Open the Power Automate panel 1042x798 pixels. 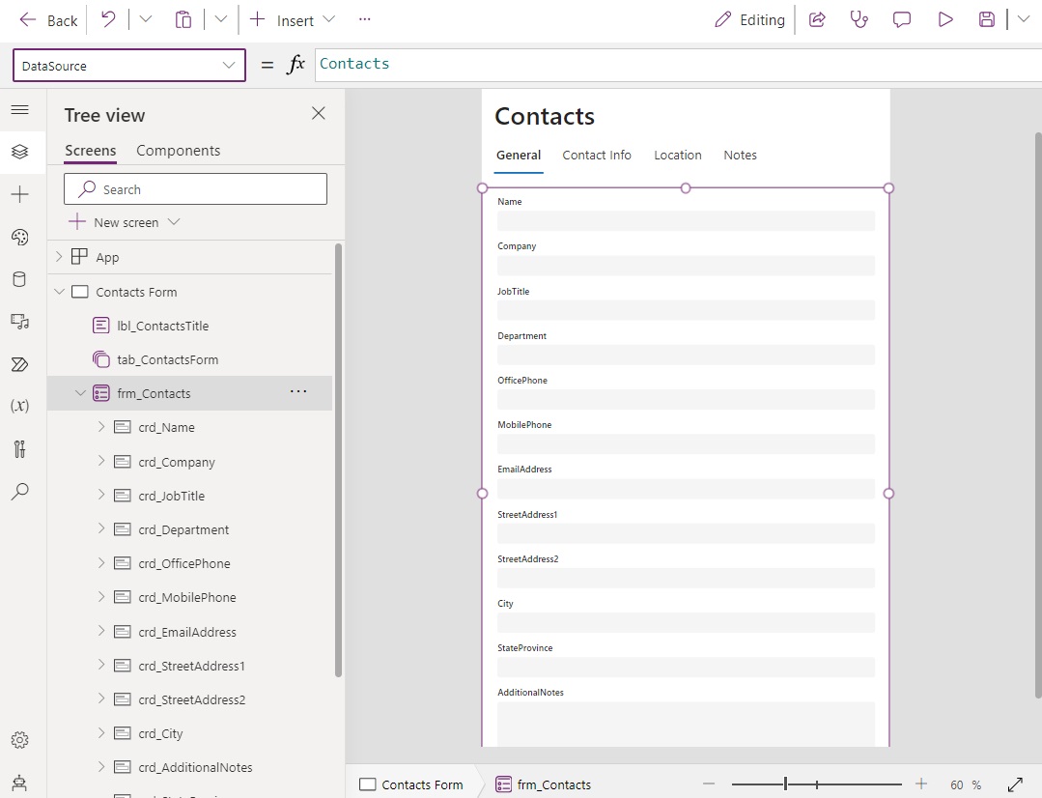tap(20, 364)
